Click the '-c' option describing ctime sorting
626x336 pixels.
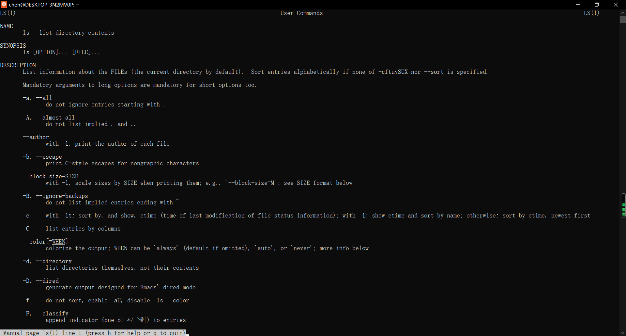(307, 216)
